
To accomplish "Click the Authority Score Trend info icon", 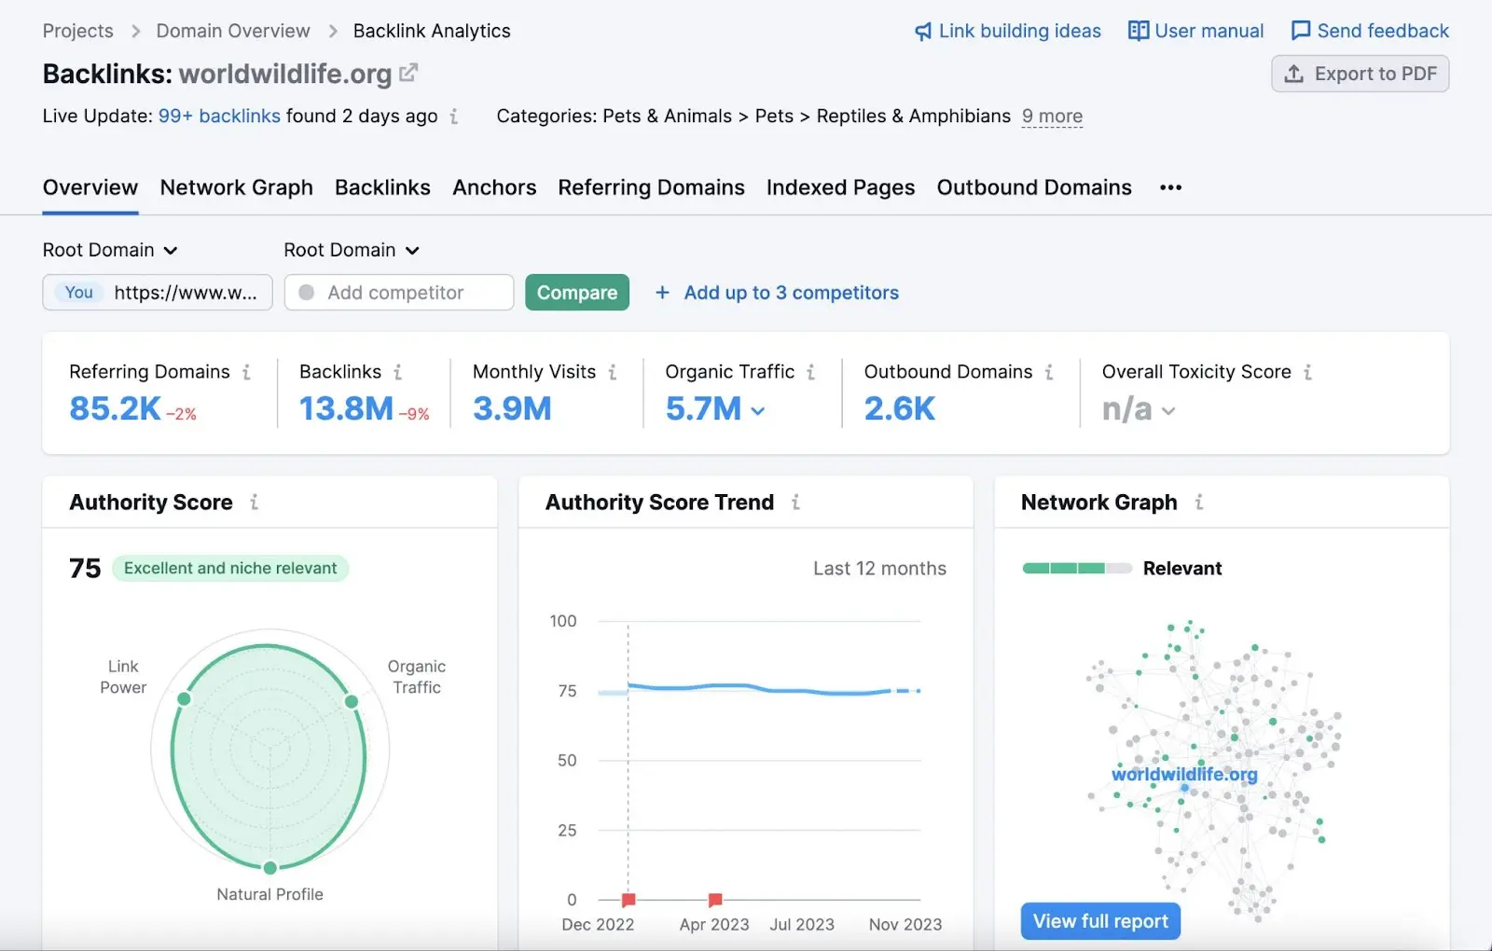I will [x=795, y=503].
